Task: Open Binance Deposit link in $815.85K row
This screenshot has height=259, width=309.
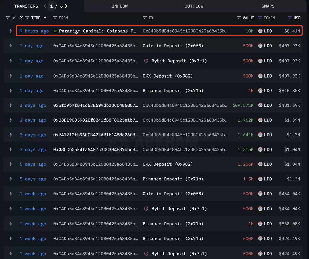Action: coord(173,91)
